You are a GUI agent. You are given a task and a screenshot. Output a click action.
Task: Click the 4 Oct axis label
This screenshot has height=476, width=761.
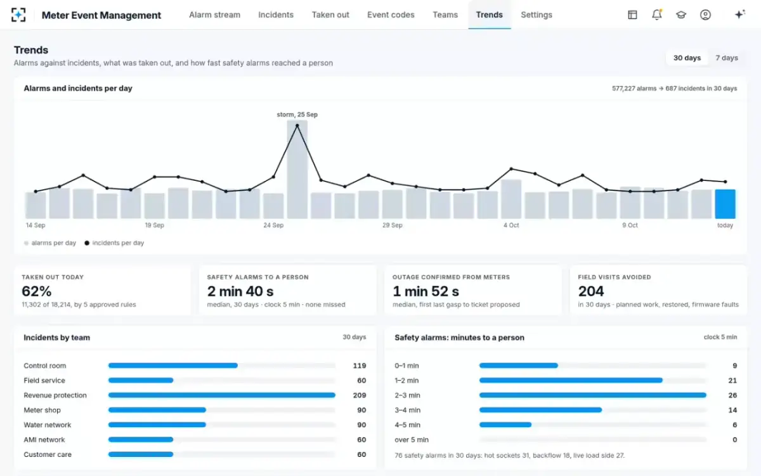(511, 225)
